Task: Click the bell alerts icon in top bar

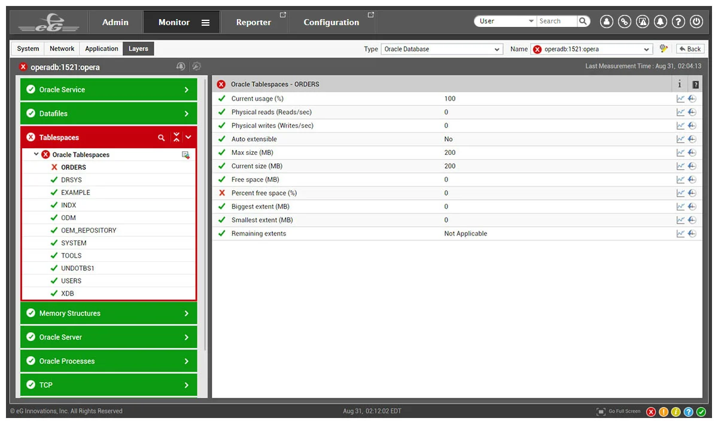Action: click(x=661, y=22)
